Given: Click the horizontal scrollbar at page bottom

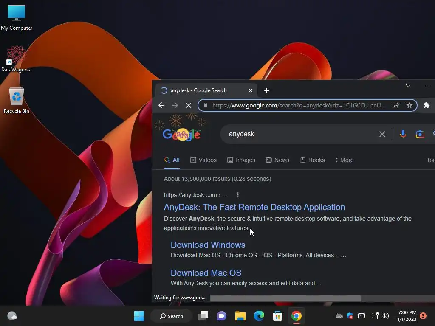Looking at the screenshot, I should 285,298.
